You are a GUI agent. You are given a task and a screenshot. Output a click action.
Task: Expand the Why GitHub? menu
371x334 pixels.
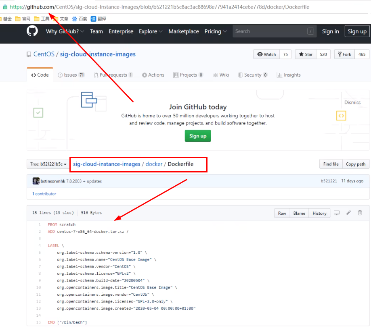(x=65, y=31)
